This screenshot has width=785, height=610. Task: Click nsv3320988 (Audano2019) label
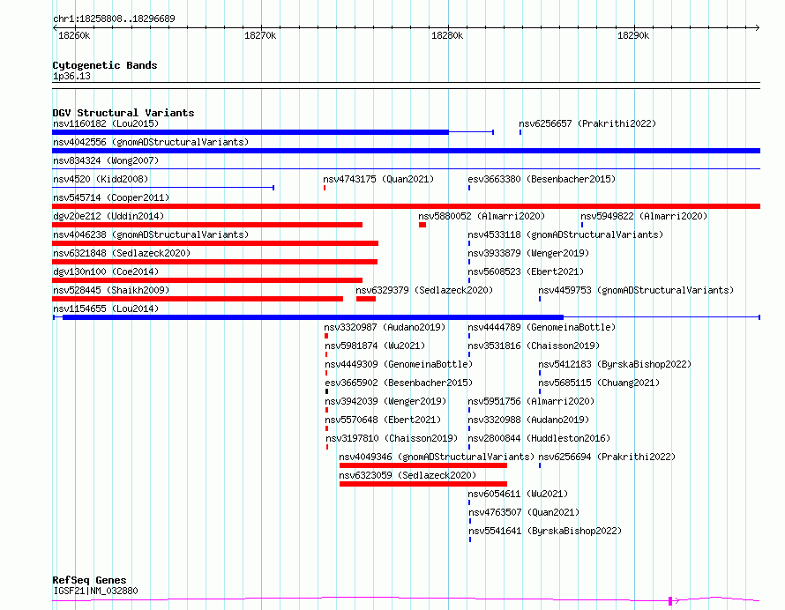coord(528,420)
